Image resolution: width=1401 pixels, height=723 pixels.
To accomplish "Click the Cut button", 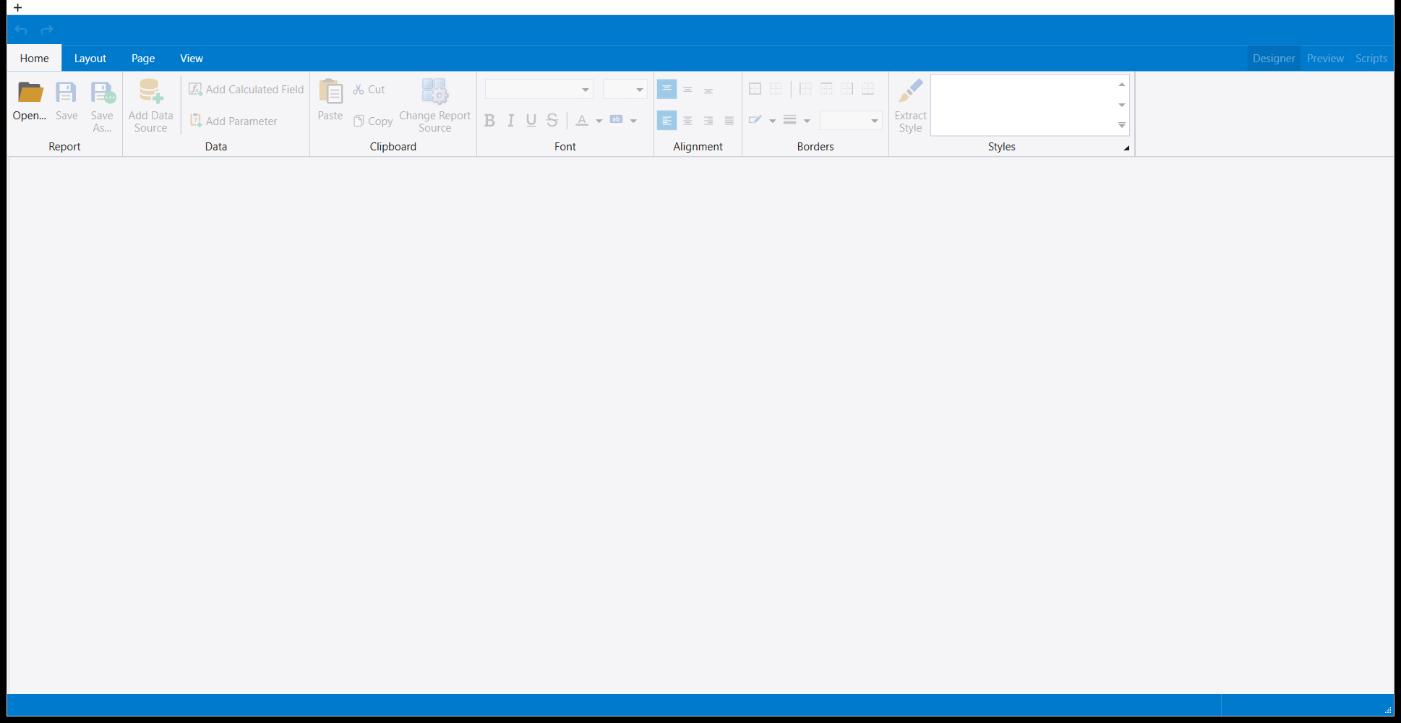I will [369, 90].
